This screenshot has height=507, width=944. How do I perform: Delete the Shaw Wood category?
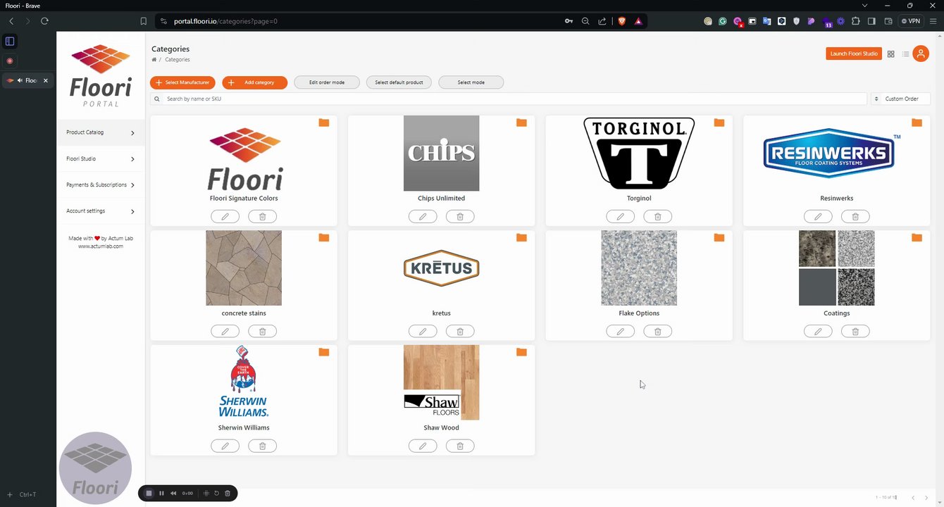pos(460,446)
